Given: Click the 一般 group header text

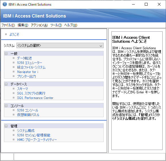Looking at the screenshot, I should (14, 53).
